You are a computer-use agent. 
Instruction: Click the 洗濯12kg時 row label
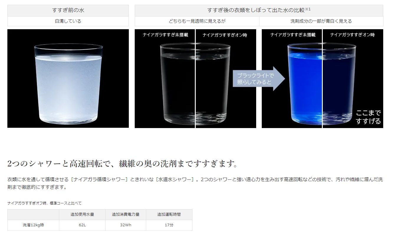(x=33, y=225)
